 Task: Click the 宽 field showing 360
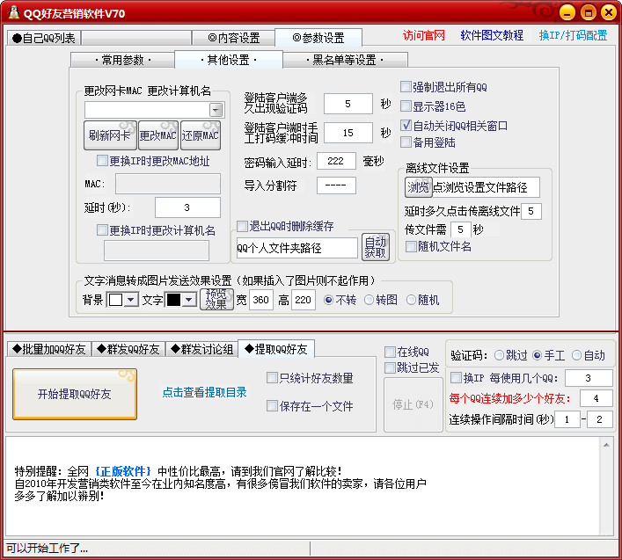[x=261, y=300]
